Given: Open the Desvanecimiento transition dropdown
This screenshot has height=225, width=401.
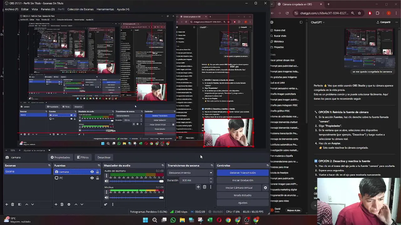Looking at the screenshot, I should tap(190, 172).
